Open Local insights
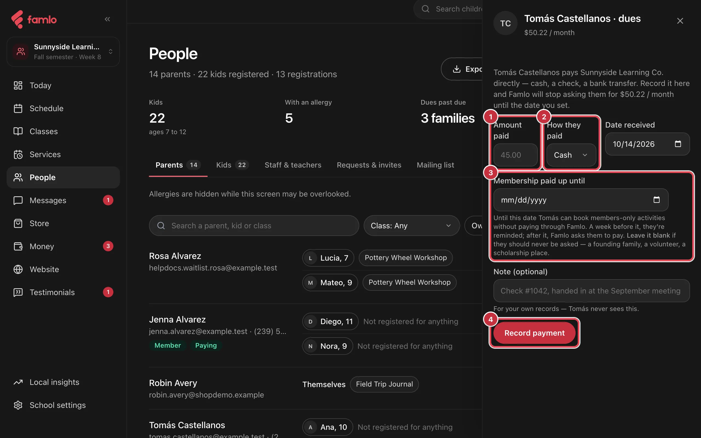Screen dimensions: 701x438 (63, 382)
